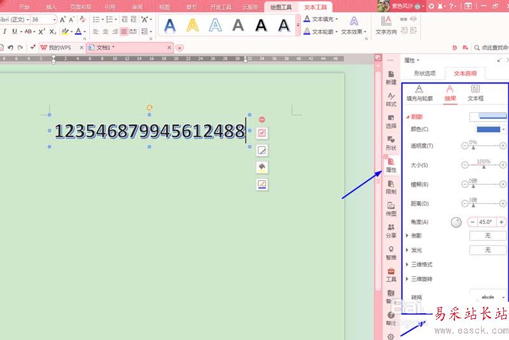Open the font name dropdown
Screen dimensions: 509x340
[27, 20]
